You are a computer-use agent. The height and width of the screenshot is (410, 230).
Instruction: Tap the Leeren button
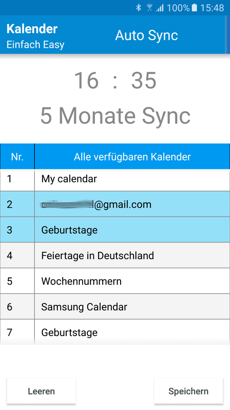coord(41,391)
